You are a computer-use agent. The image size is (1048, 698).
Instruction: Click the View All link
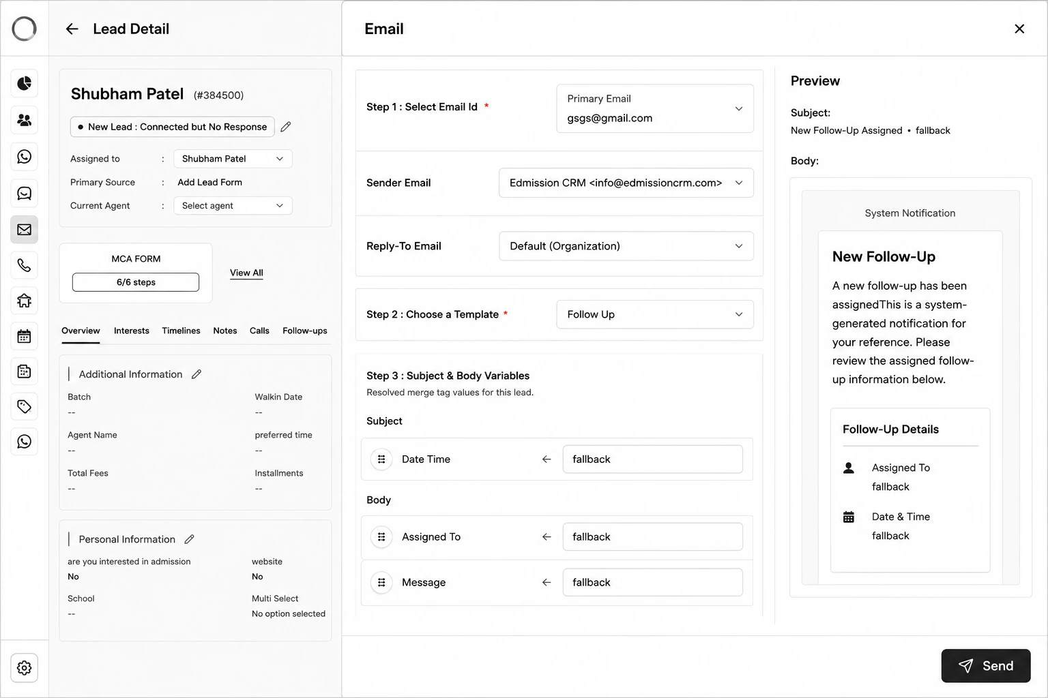pyautogui.click(x=246, y=273)
